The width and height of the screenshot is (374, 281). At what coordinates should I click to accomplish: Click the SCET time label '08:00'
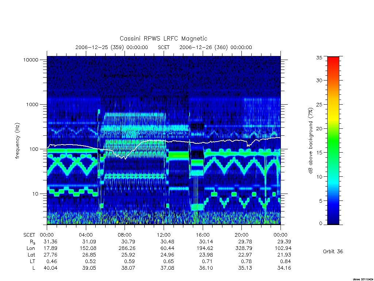125,235
